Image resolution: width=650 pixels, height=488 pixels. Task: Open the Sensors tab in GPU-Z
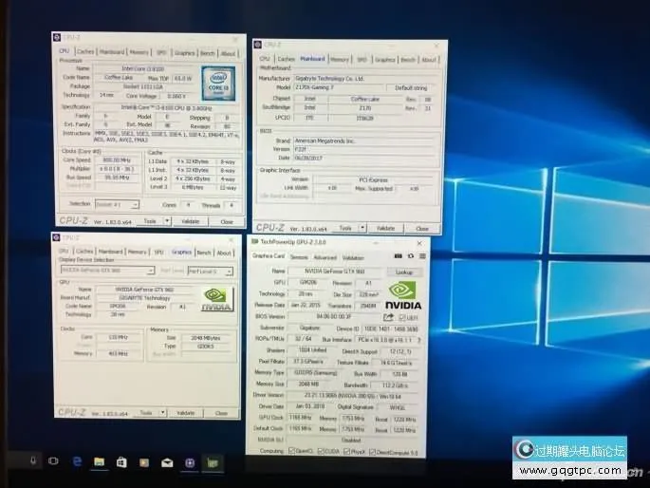point(298,257)
